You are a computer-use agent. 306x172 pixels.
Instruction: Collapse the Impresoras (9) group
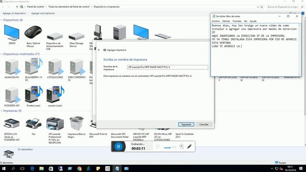click(1, 111)
